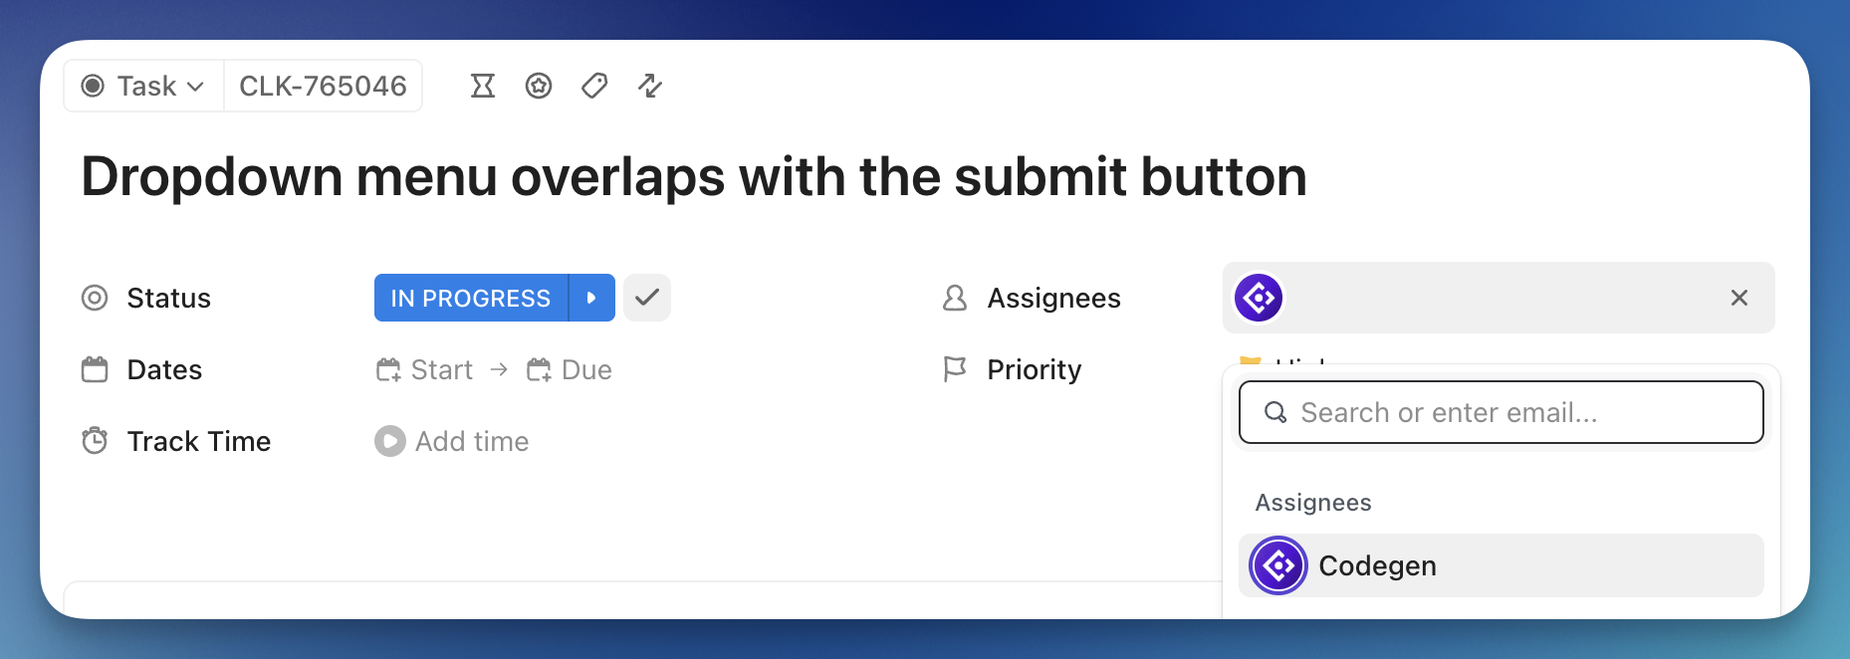
Task: Click the sprint points star icon
Action: pos(539,87)
